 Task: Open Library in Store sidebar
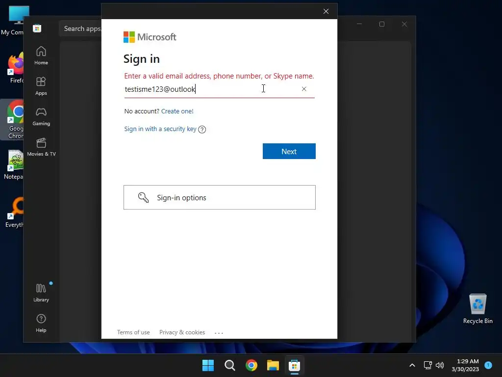[41, 293]
